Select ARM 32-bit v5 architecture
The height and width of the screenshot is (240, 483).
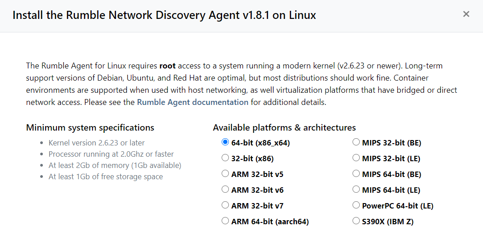point(225,174)
